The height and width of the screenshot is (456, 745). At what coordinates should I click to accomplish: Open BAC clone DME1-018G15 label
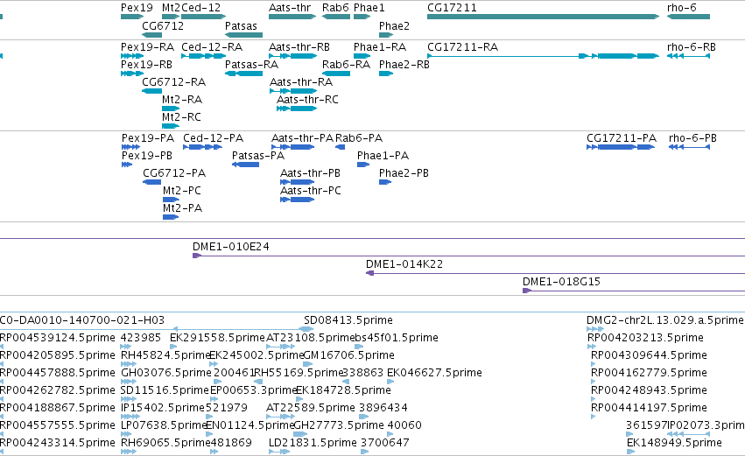[562, 282]
